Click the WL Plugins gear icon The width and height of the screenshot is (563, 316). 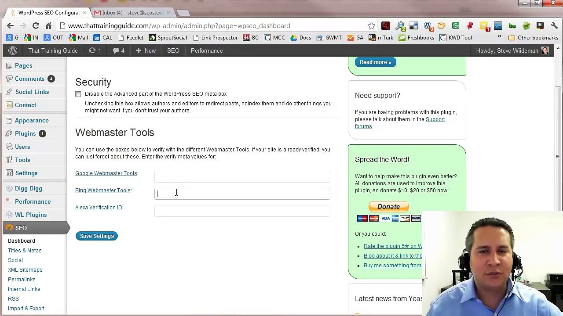coord(9,215)
